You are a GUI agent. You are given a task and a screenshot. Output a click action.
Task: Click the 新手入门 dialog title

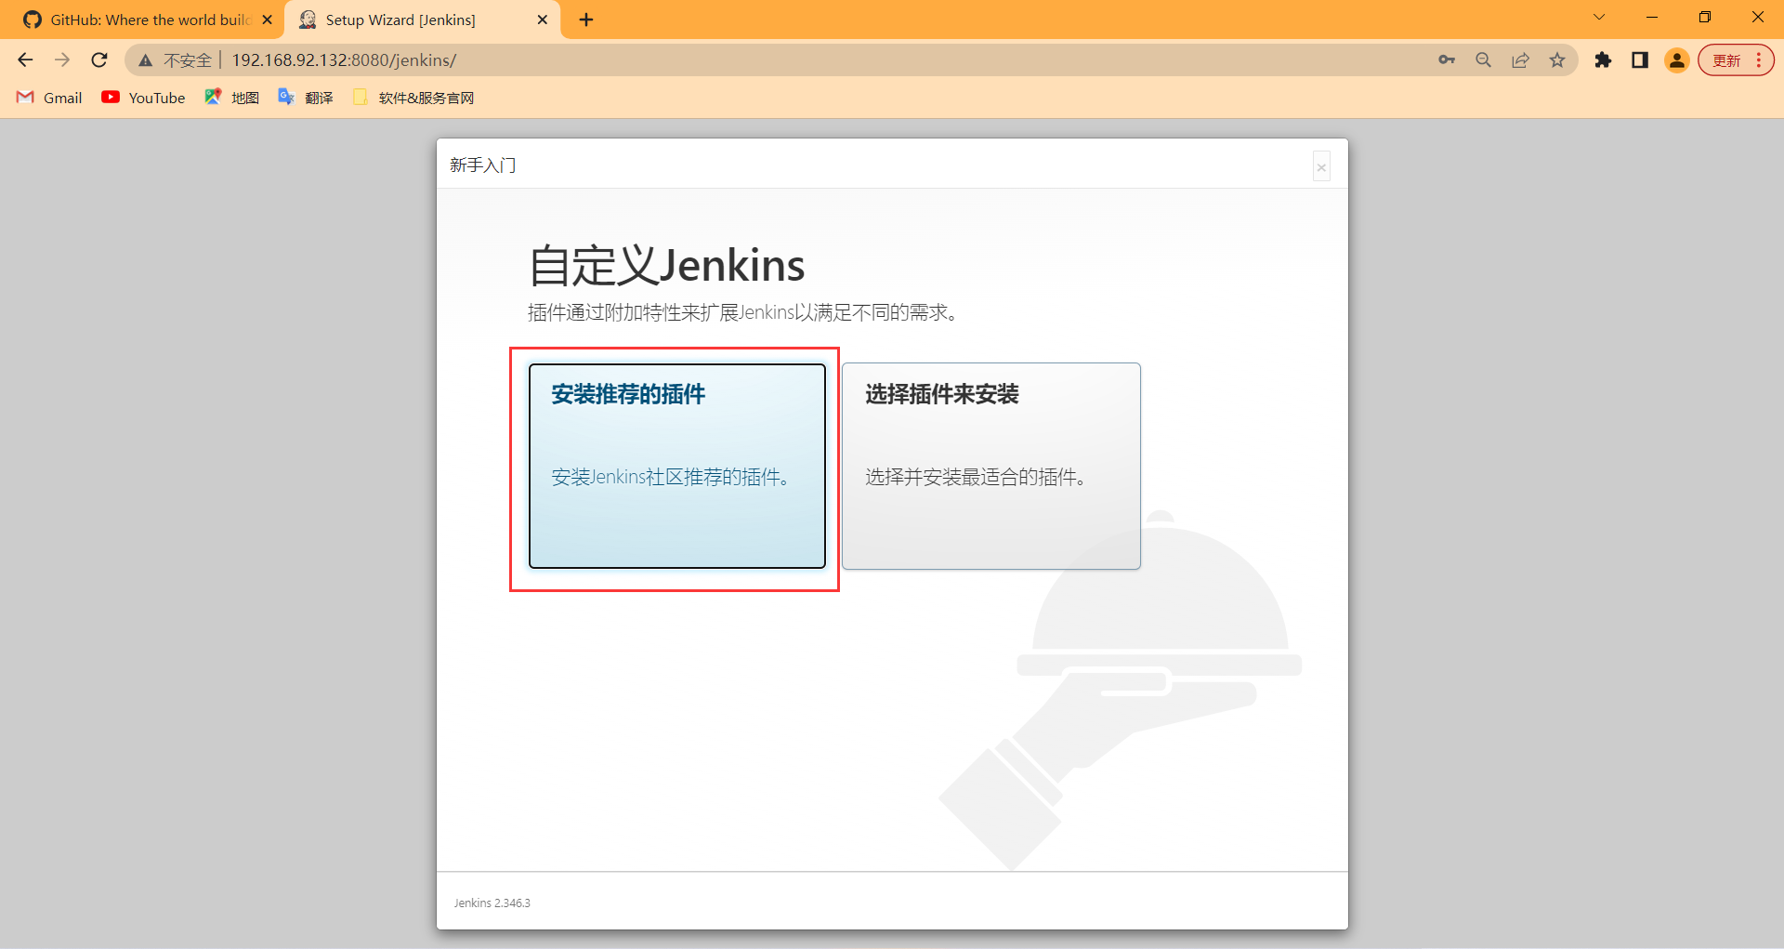pyautogui.click(x=482, y=165)
